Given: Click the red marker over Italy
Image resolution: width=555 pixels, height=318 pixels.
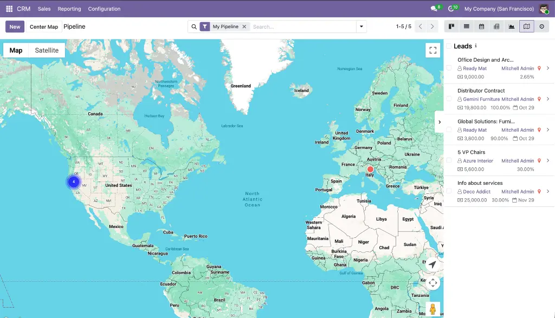Looking at the screenshot, I should tap(370, 169).
